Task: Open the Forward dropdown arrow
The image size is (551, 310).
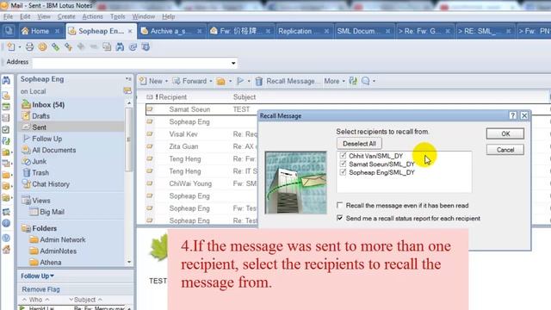Action: [x=211, y=81]
